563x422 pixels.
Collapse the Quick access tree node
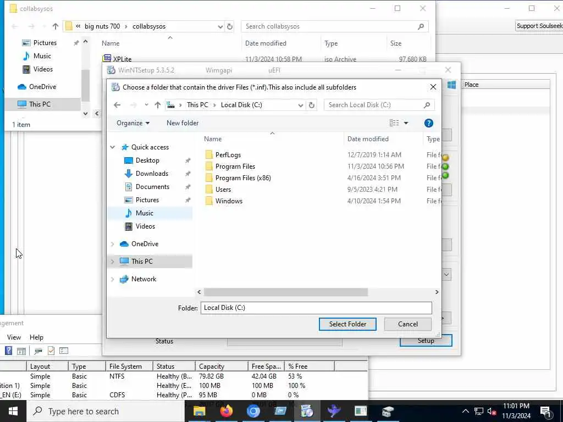pyautogui.click(x=112, y=147)
